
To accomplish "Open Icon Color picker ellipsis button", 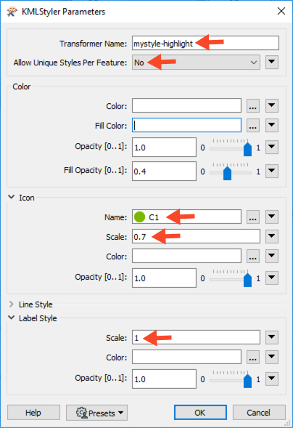I will [252, 256].
